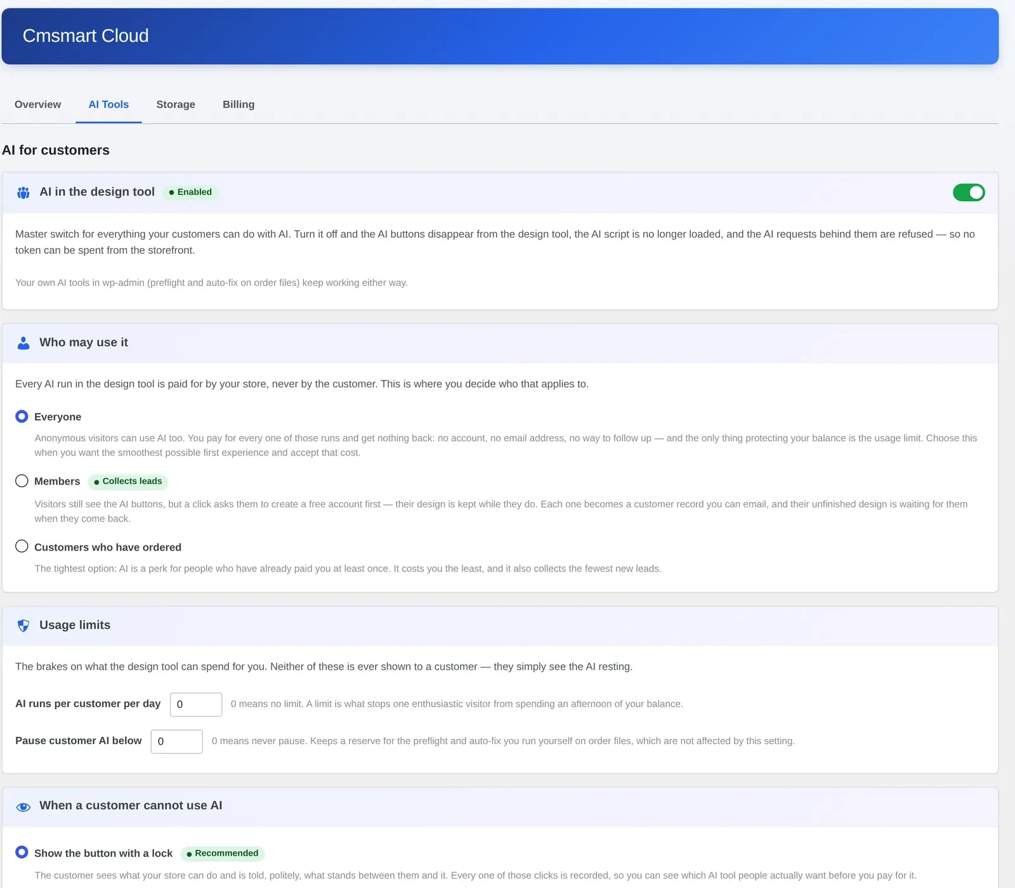The width and height of the screenshot is (1015, 888).
Task: Click 'The brakes on what the design tool' text
Action: 324,667
